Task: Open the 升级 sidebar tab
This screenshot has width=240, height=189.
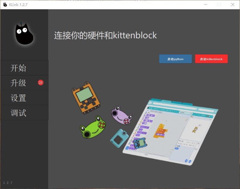Action: pos(24,83)
